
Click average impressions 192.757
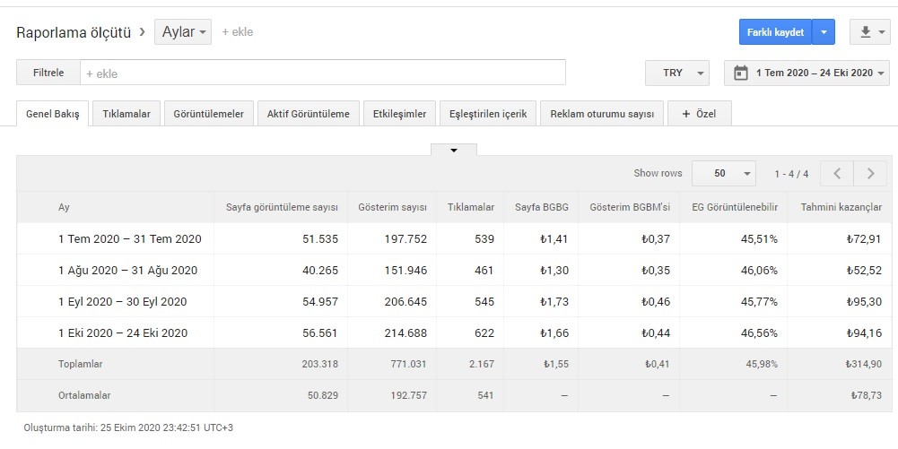[408, 395]
